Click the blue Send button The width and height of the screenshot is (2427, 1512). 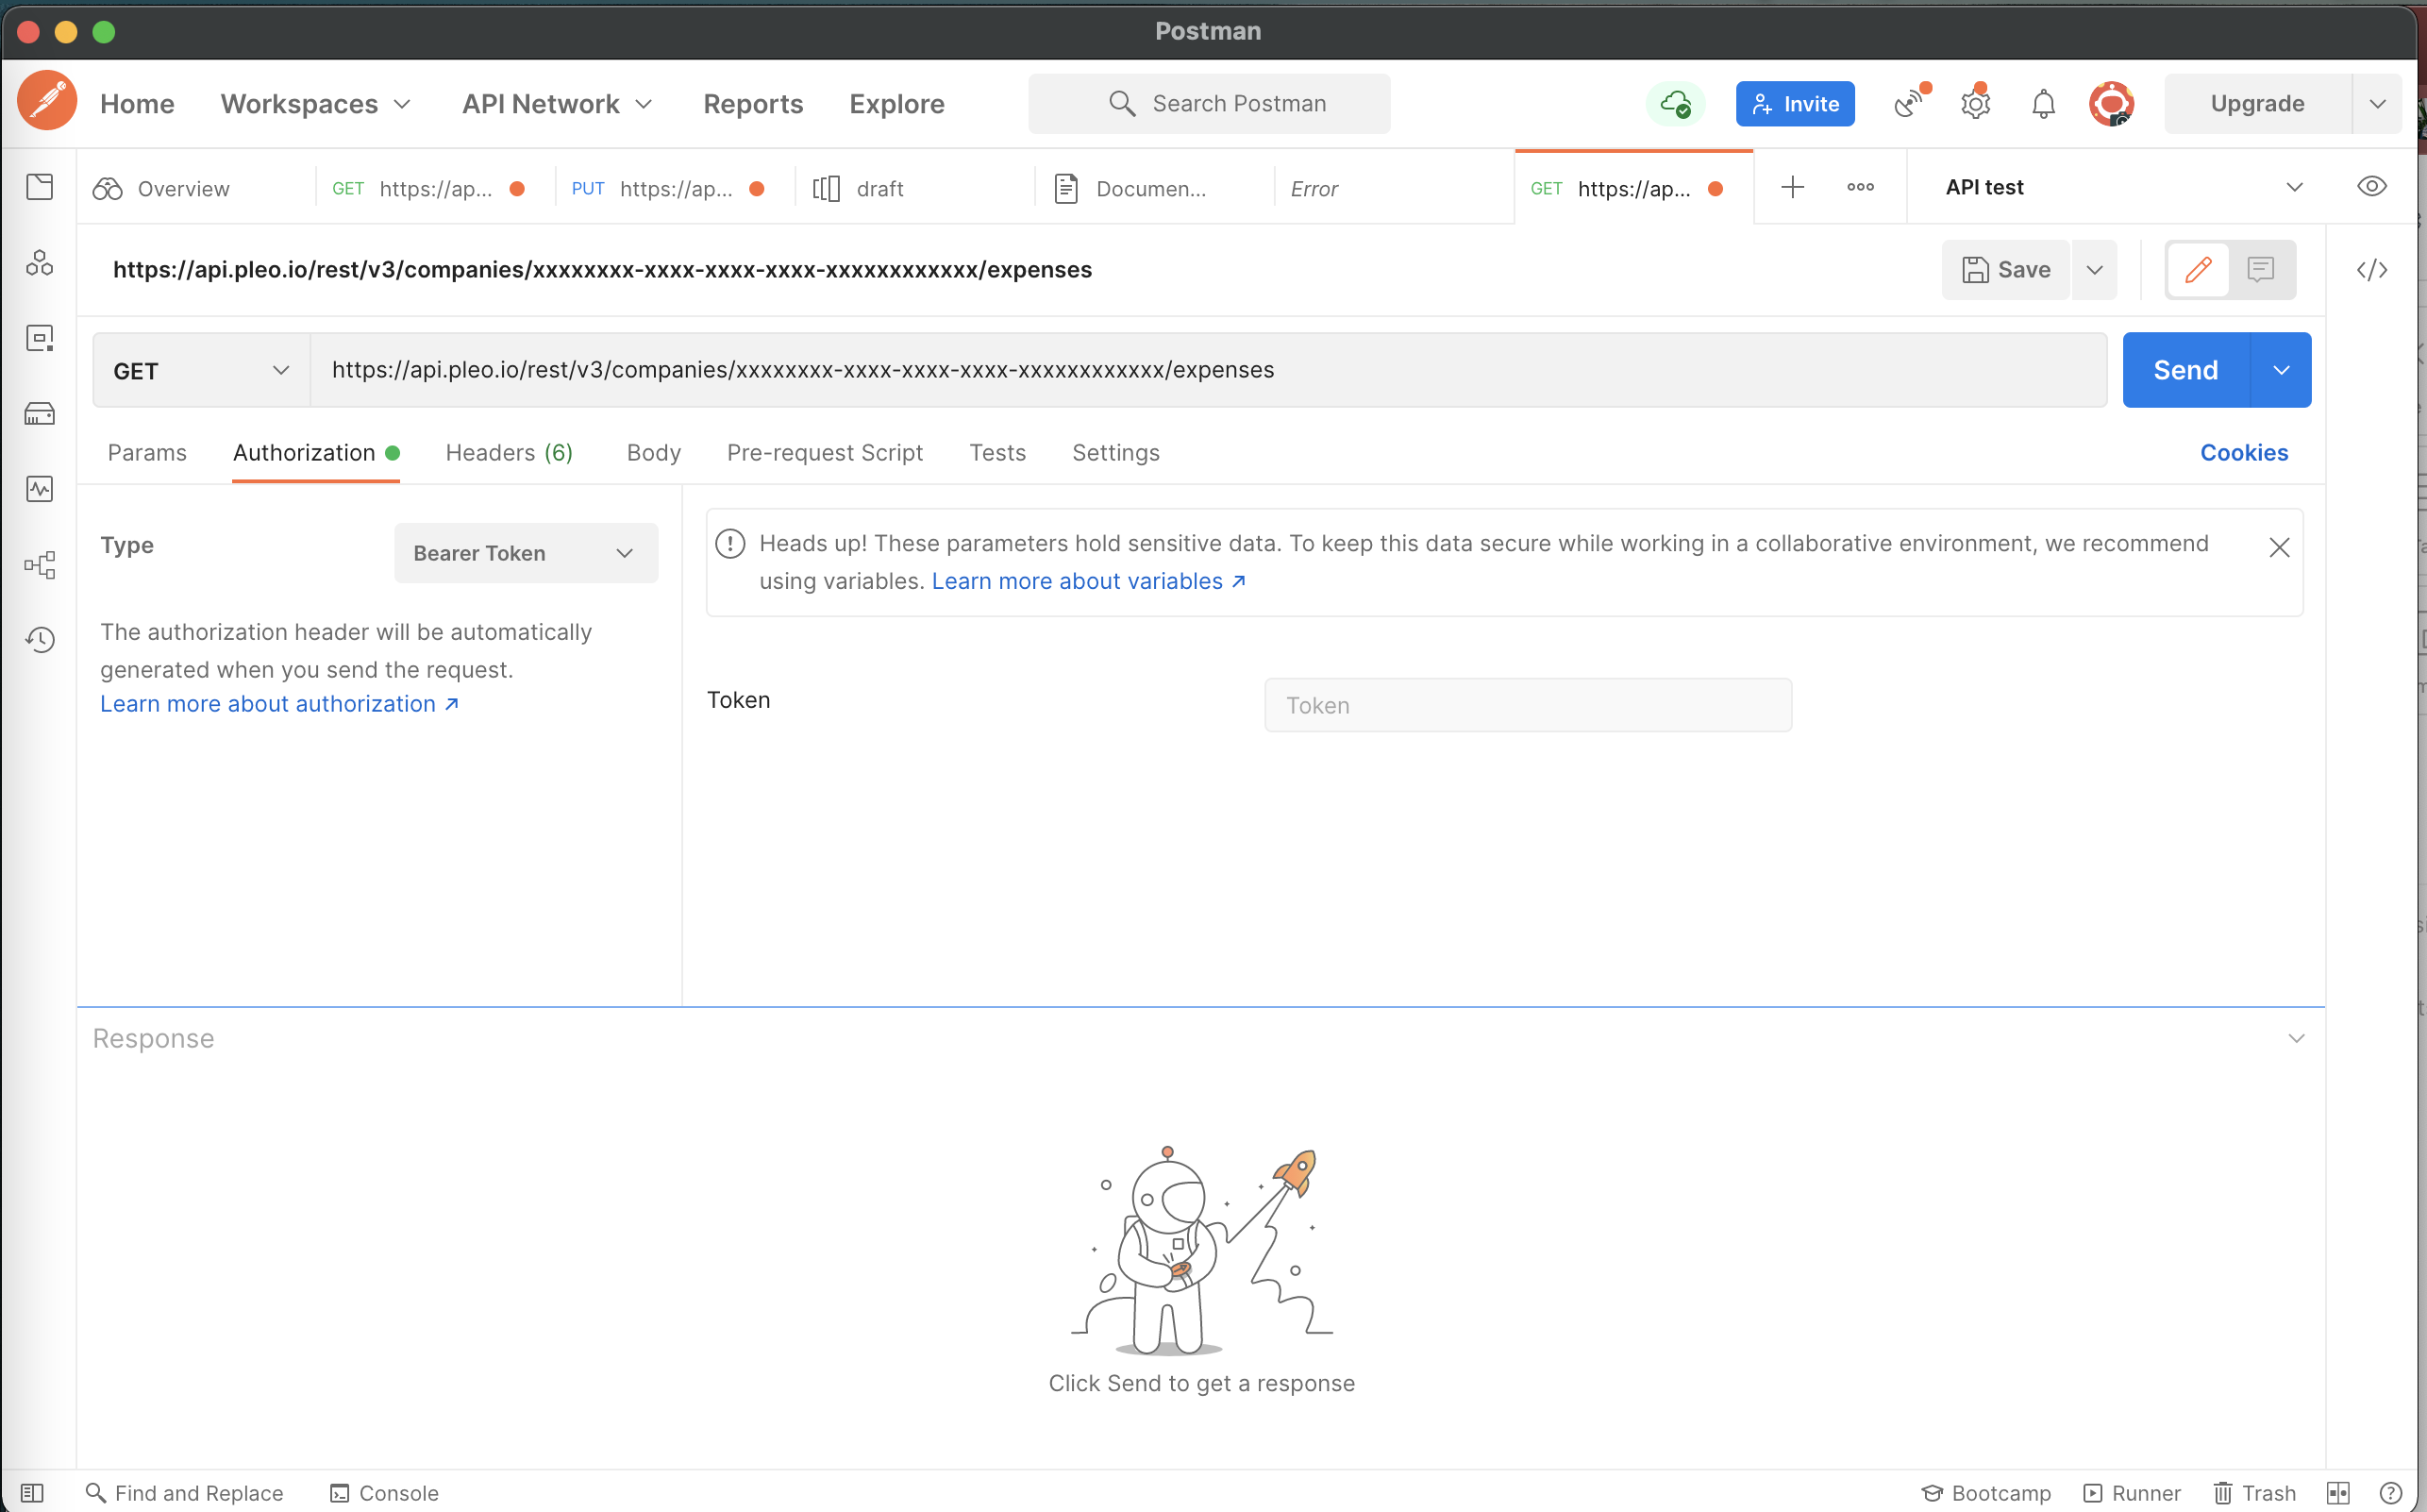2185,370
